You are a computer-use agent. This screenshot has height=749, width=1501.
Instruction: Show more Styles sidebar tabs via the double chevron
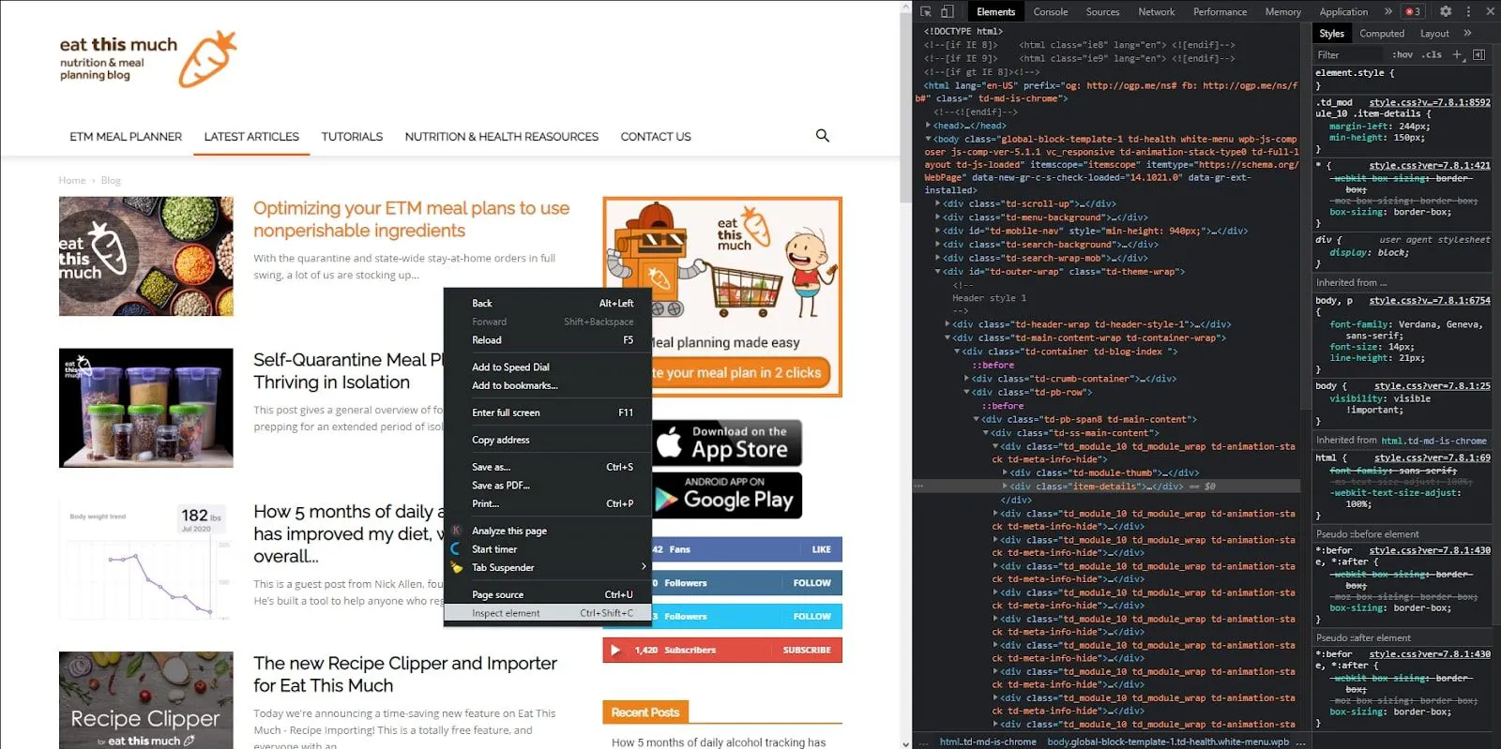point(1467,34)
